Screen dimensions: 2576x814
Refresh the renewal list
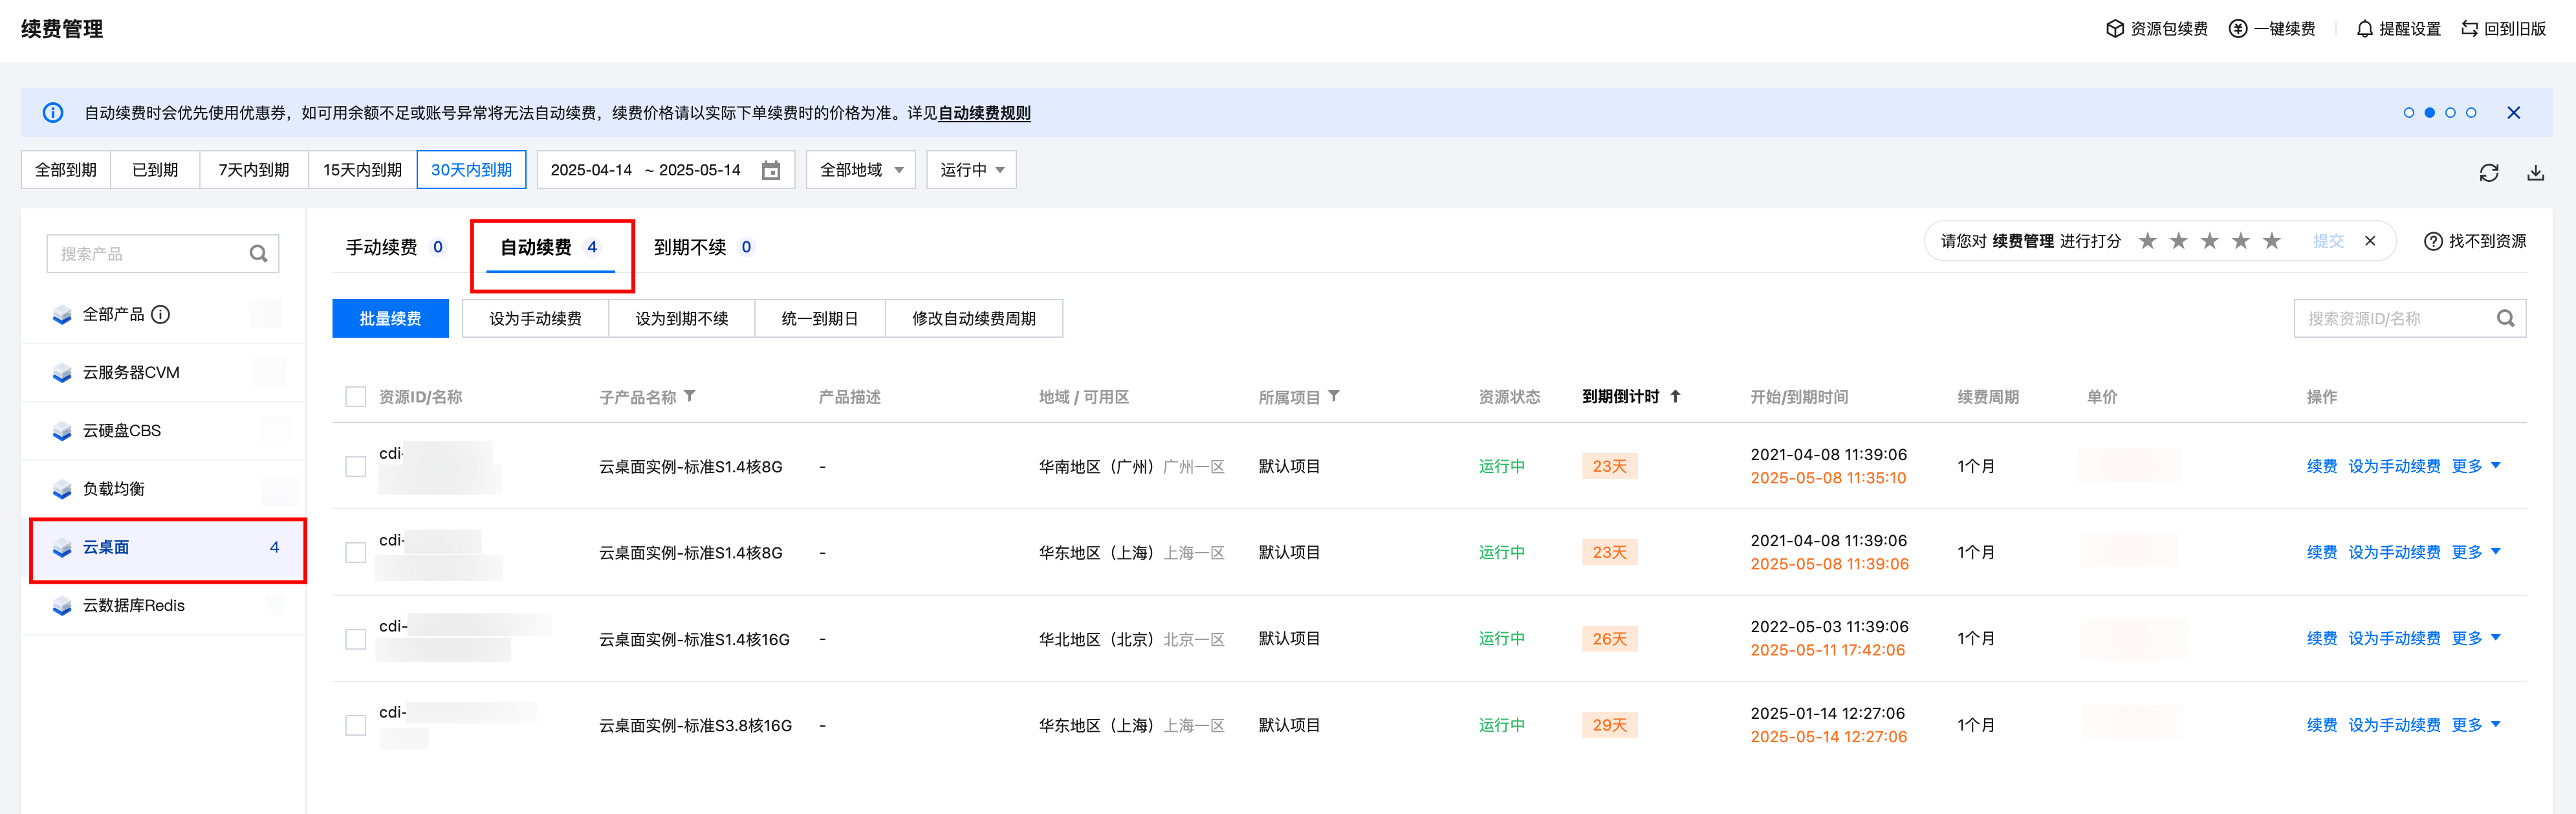click(2489, 173)
